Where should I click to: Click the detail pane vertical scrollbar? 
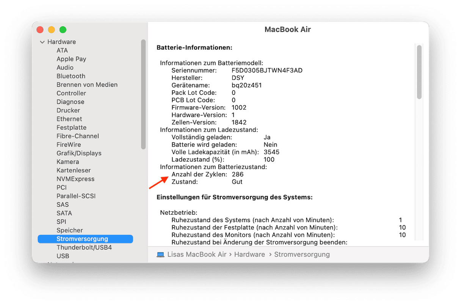[x=419, y=72]
